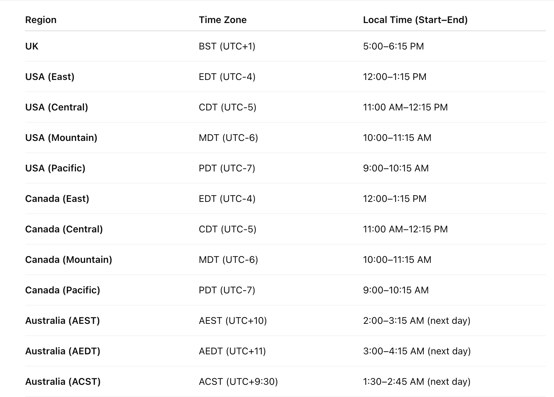554x397 pixels.
Task: Click the Canada (East) region cell
Action: [57, 198]
